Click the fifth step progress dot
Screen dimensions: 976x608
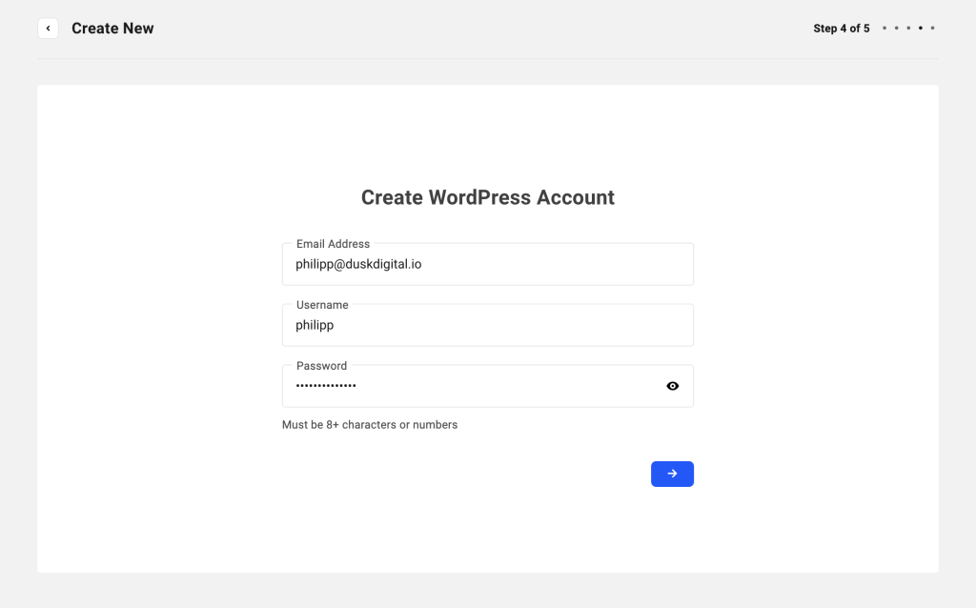931,28
